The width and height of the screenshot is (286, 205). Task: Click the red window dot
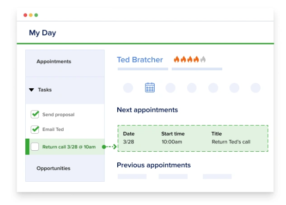point(25,15)
